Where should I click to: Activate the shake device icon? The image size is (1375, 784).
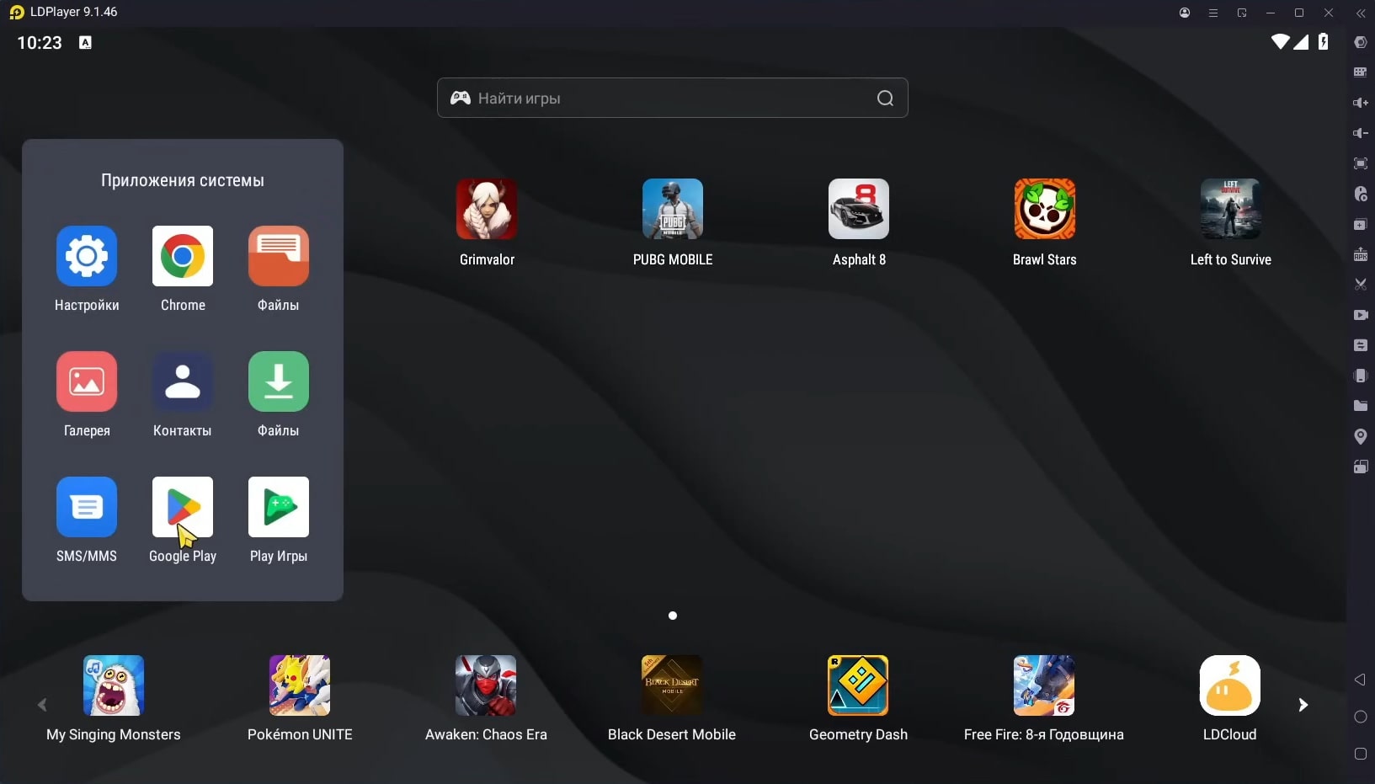click(1360, 376)
